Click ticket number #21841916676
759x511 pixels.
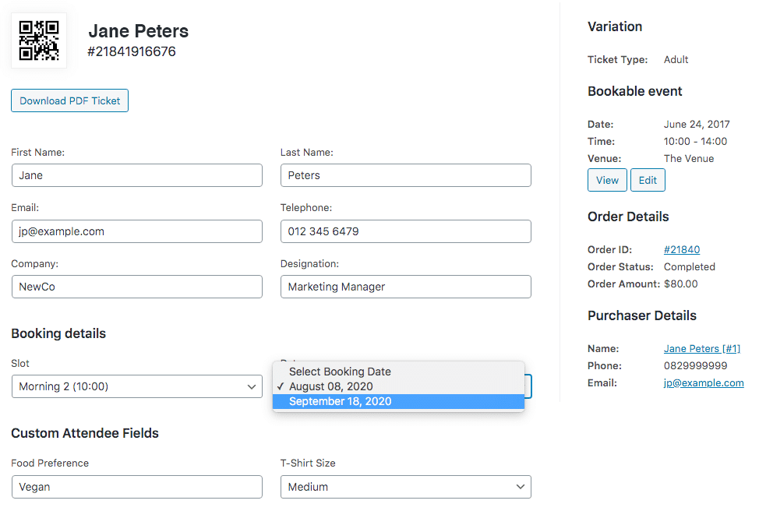(x=131, y=51)
